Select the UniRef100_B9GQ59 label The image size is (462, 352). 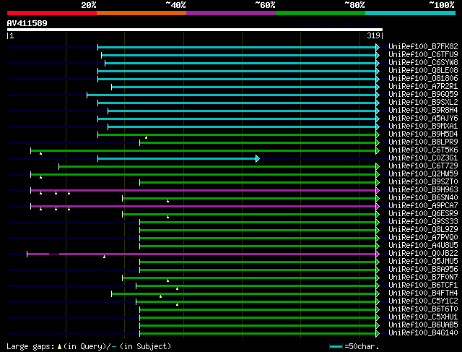coord(423,95)
